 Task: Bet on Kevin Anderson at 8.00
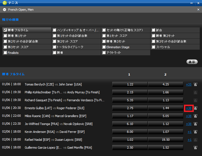pos(130,132)
